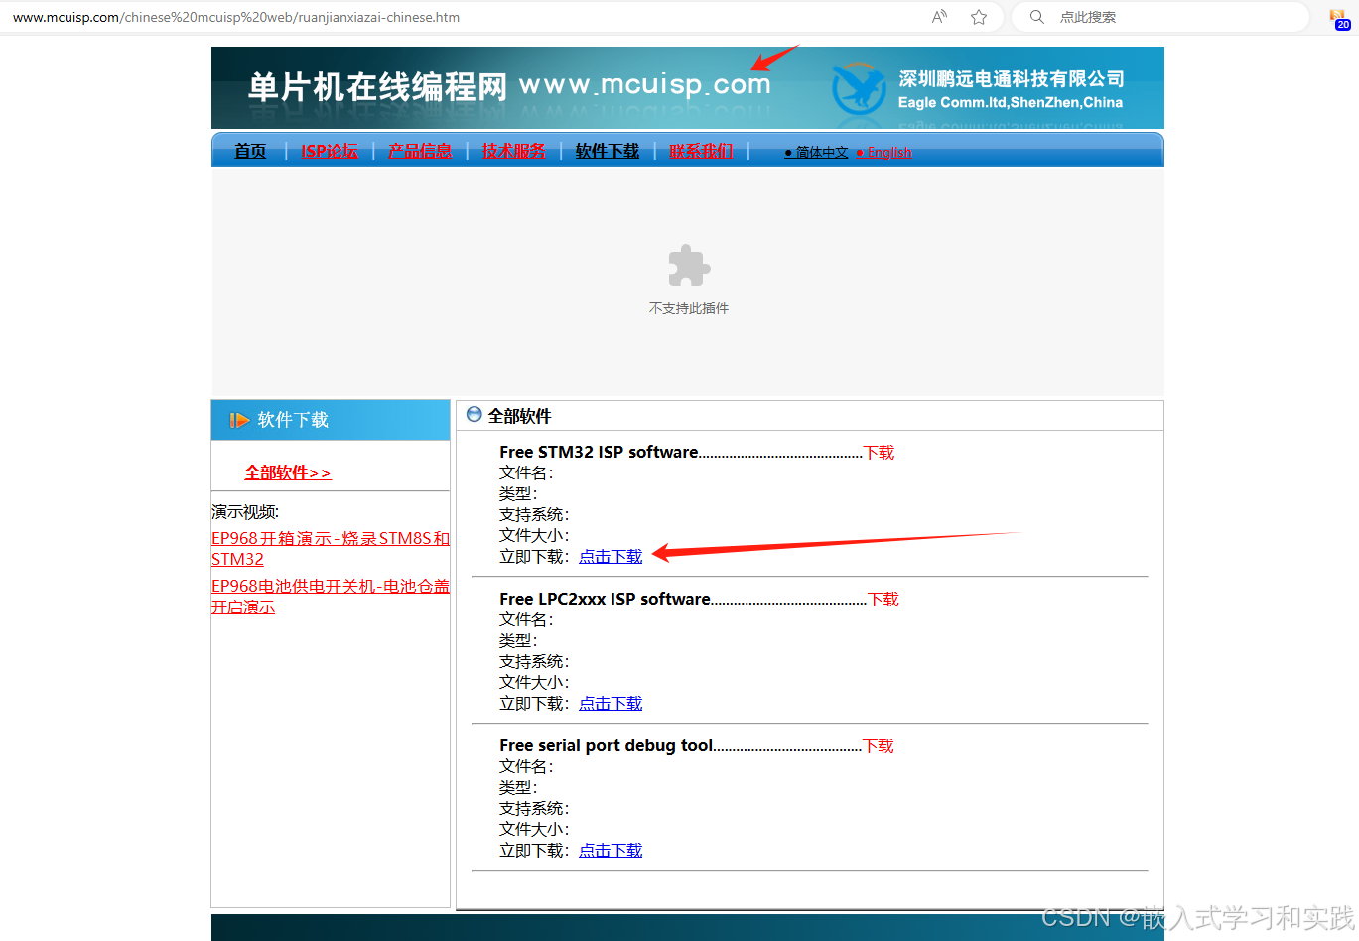The height and width of the screenshot is (941, 1359).
Task: Open the ISP论坛 menu item
Action: coord(330,151)
